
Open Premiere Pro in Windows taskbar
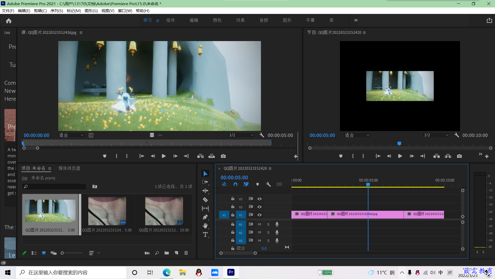231,272
